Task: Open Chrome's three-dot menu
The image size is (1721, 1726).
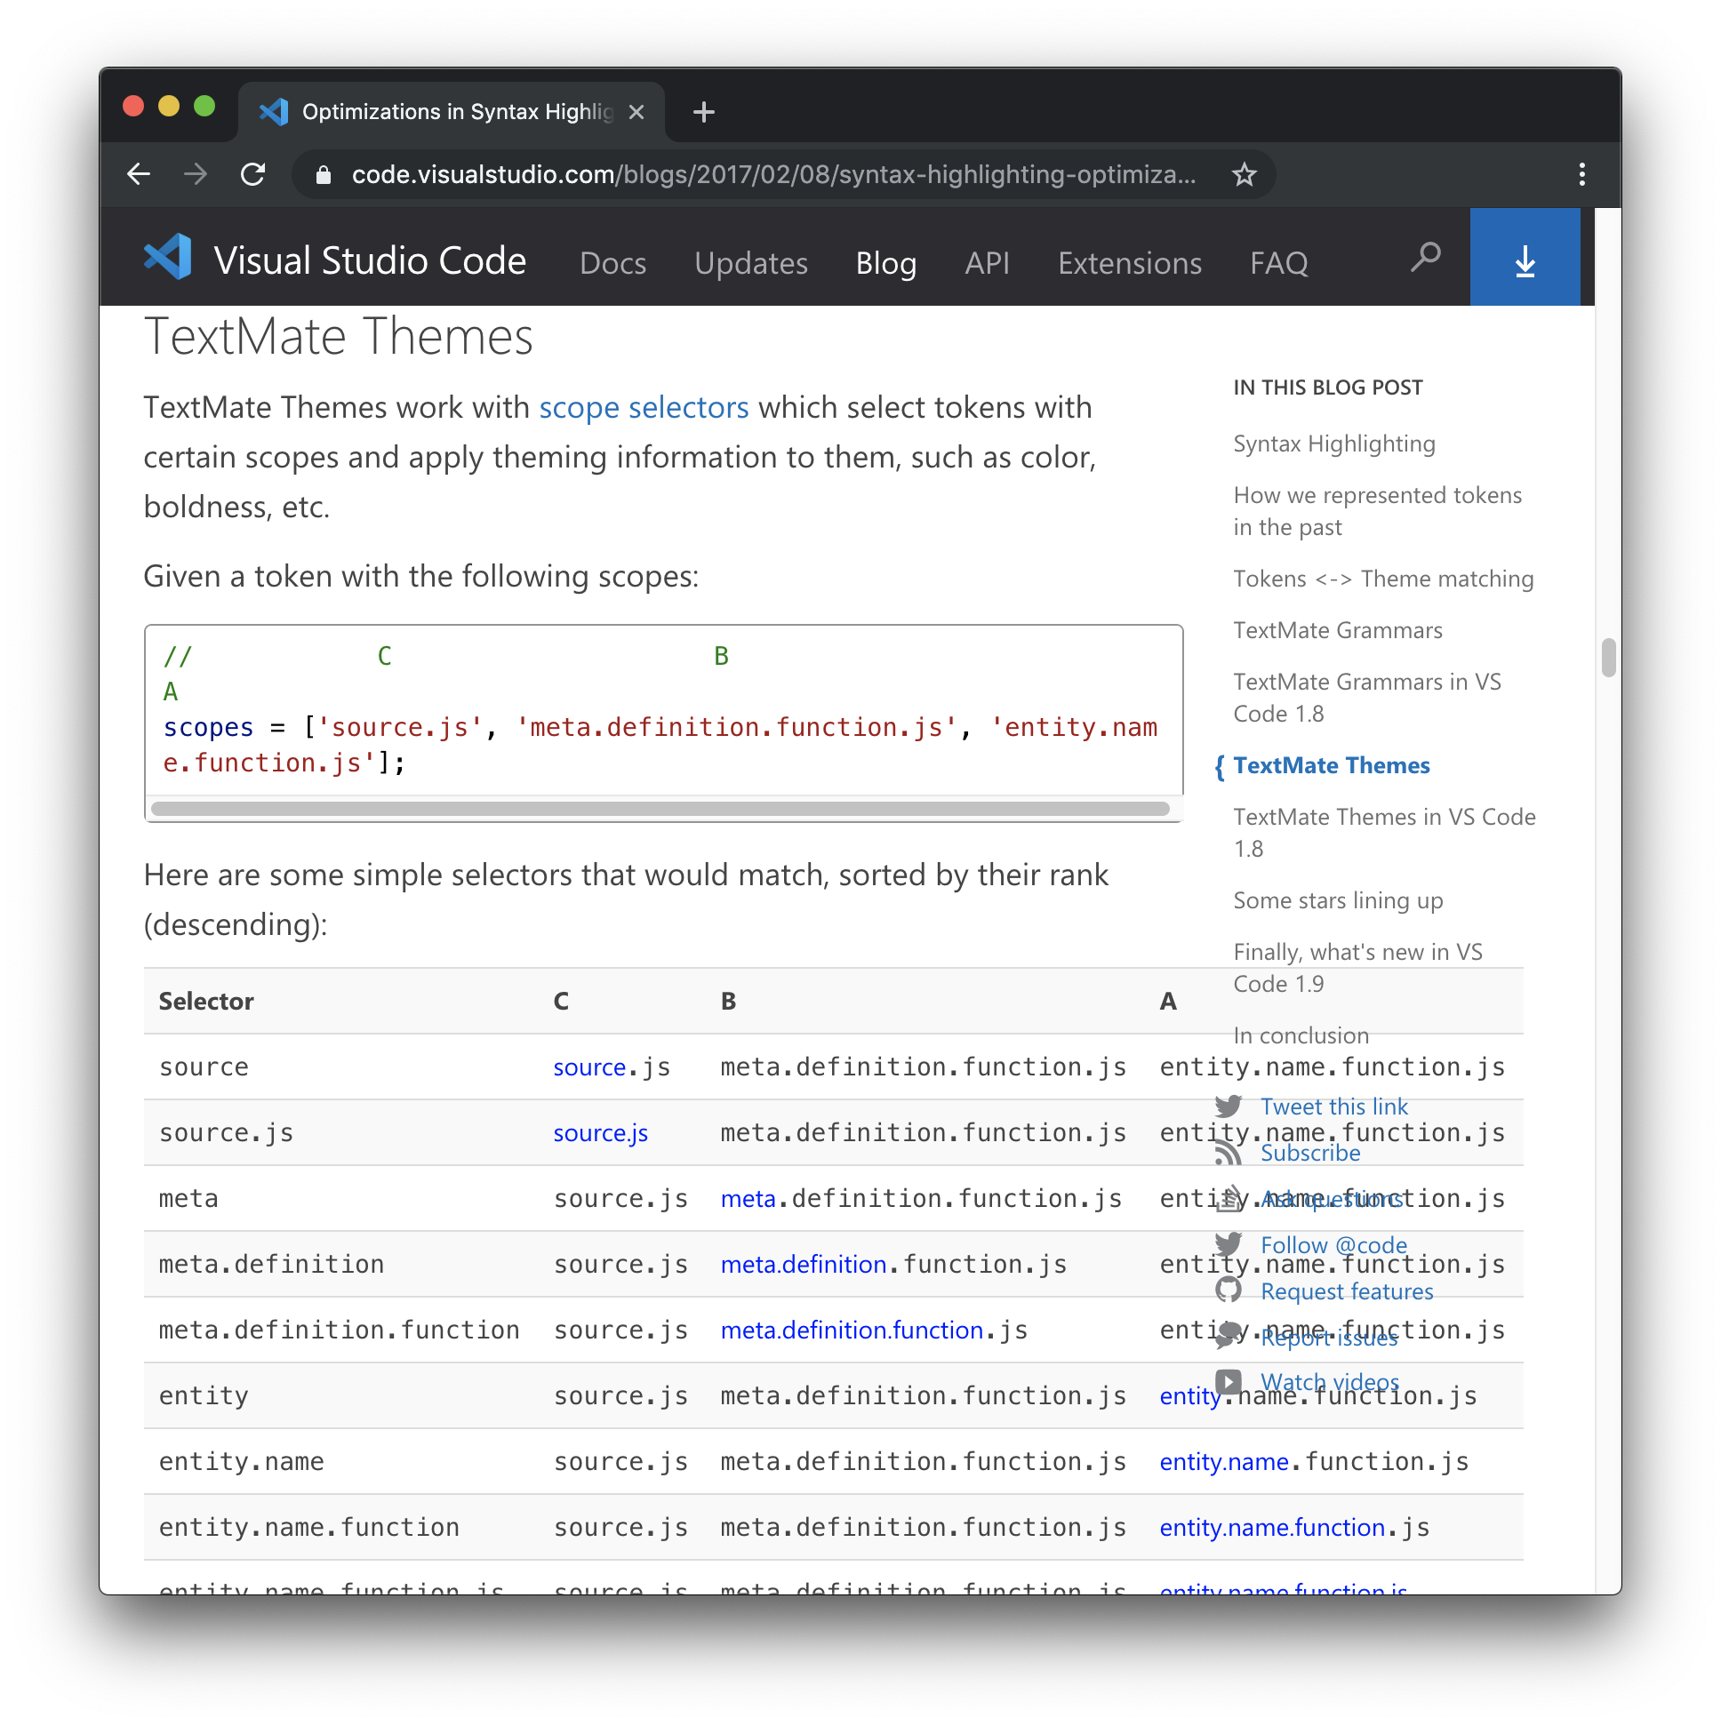Action: tap(1581, 174)
